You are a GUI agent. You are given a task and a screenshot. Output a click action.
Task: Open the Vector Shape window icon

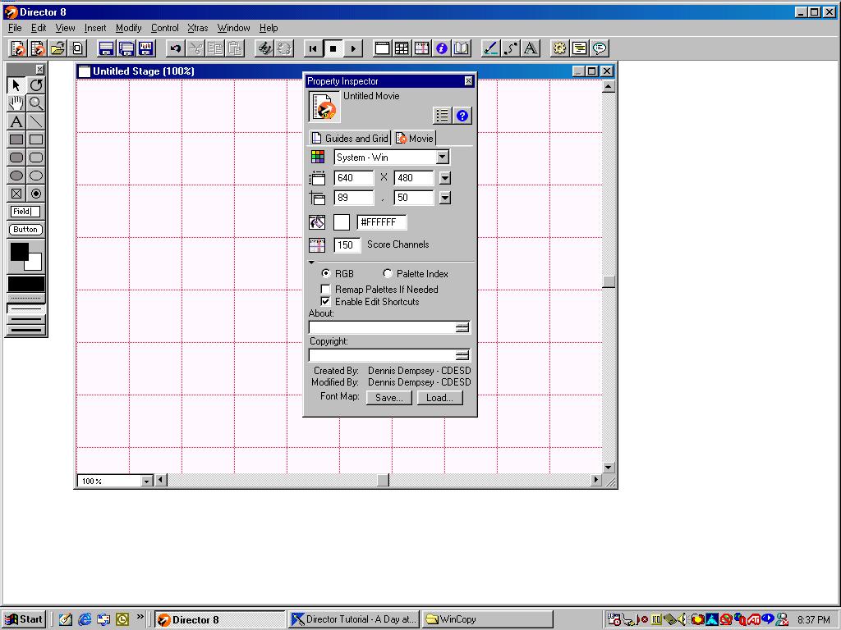[x=511, y=48]
